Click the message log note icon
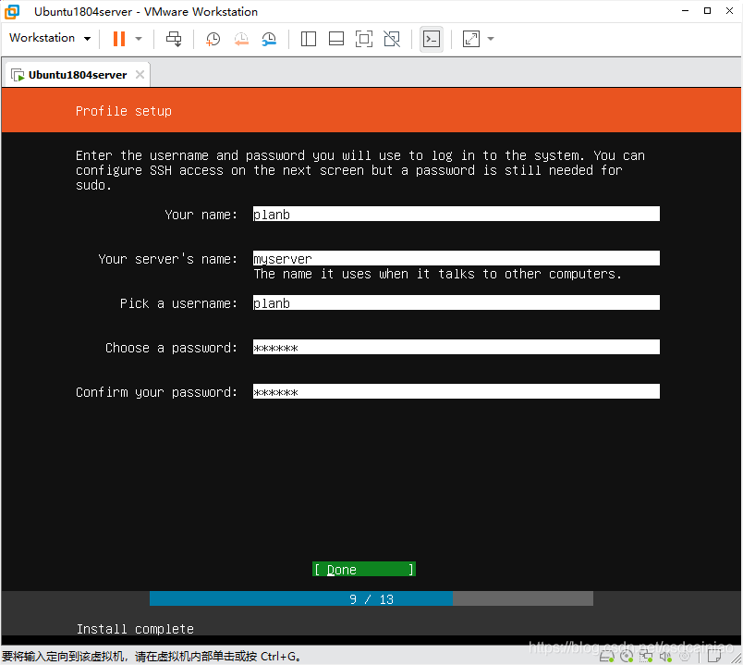This screenshot has height=665, width=743. coord(714,657)
